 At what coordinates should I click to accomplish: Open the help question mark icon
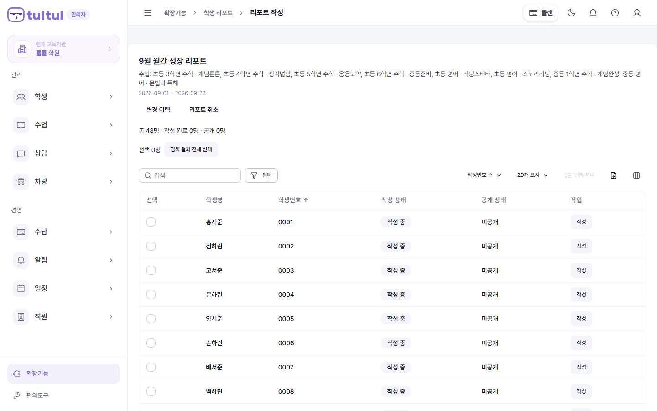click(x=615, y=13)
